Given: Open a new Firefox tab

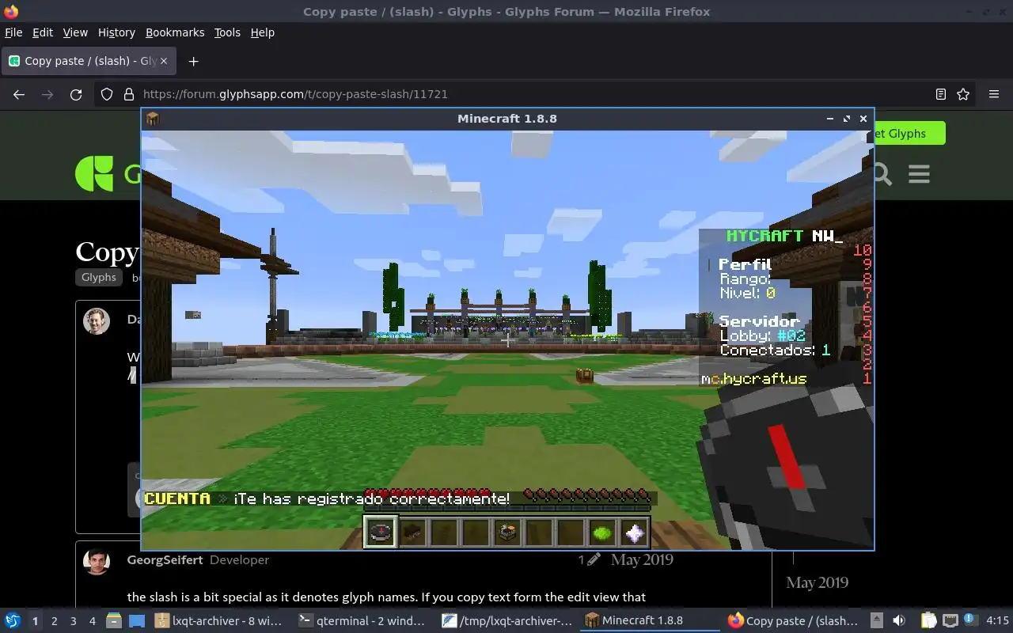Looking at the screenshot, I should [x=193, y=61].
